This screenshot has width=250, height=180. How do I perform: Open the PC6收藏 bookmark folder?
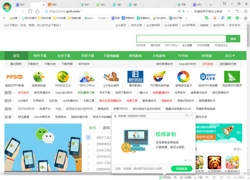(x=59, y=18)
